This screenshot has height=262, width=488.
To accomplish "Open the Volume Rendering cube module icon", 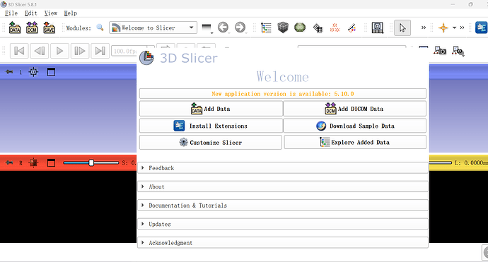I will [283, 28].
